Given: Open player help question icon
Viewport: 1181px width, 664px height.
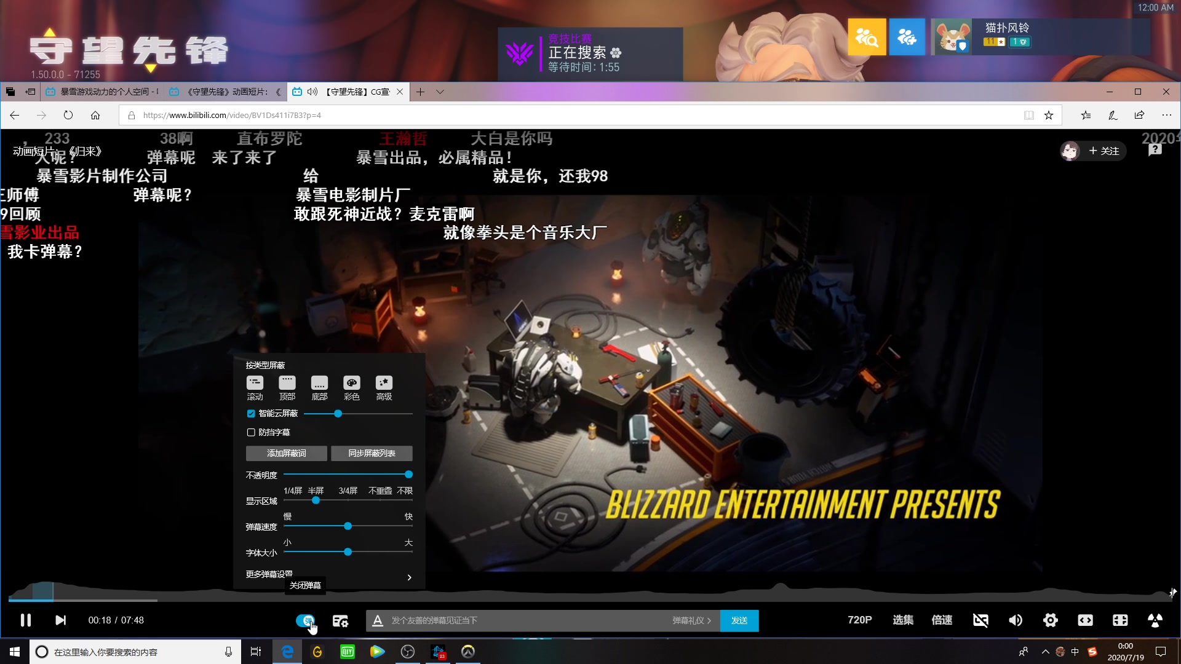Looking at the screenshot, I should coord(1155,151).
